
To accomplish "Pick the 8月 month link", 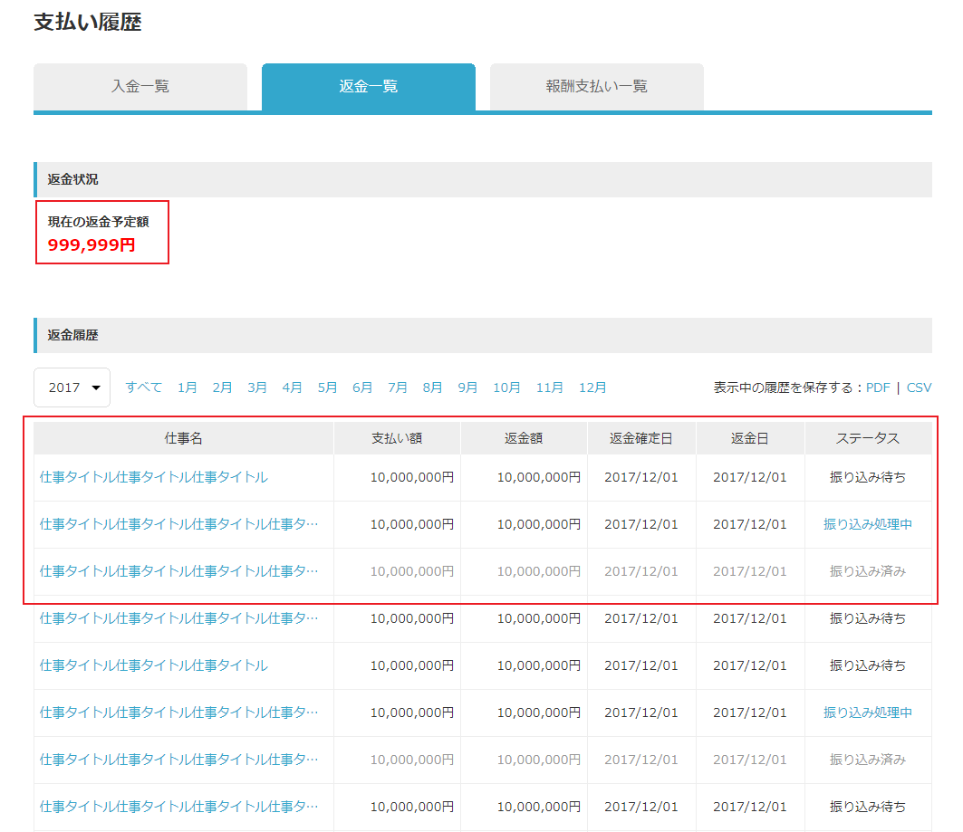I will point(432,387).
